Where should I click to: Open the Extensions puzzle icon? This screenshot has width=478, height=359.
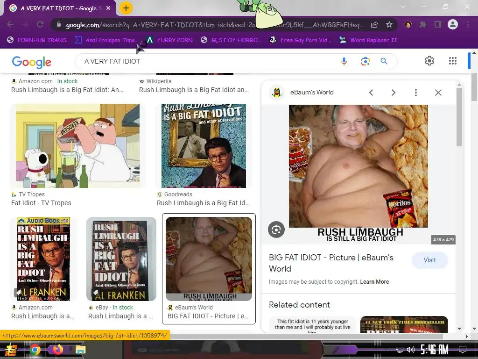(x=422, y=24)
